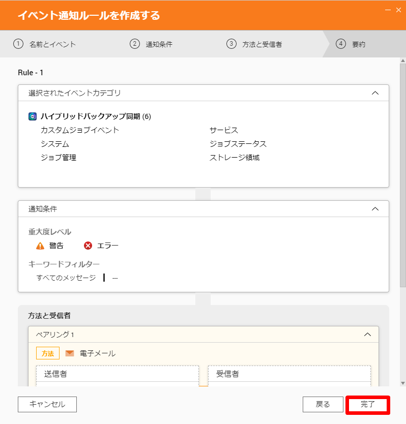Click the 完了 finish button
406x424 pixels.
(367, 405)
